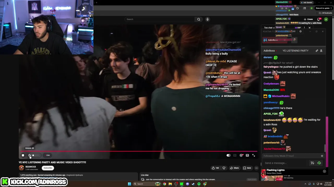
Task: Click the #pokopia hashtag link
Action: pos(79,175)
